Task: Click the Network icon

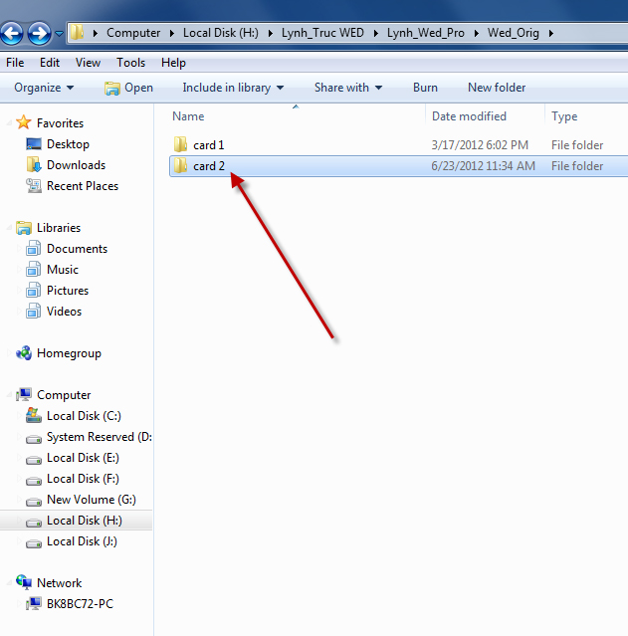Action: coord(24,582)
